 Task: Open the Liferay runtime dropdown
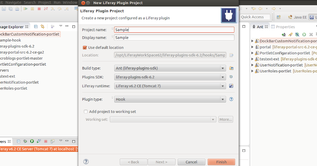(x=223, y=86)
